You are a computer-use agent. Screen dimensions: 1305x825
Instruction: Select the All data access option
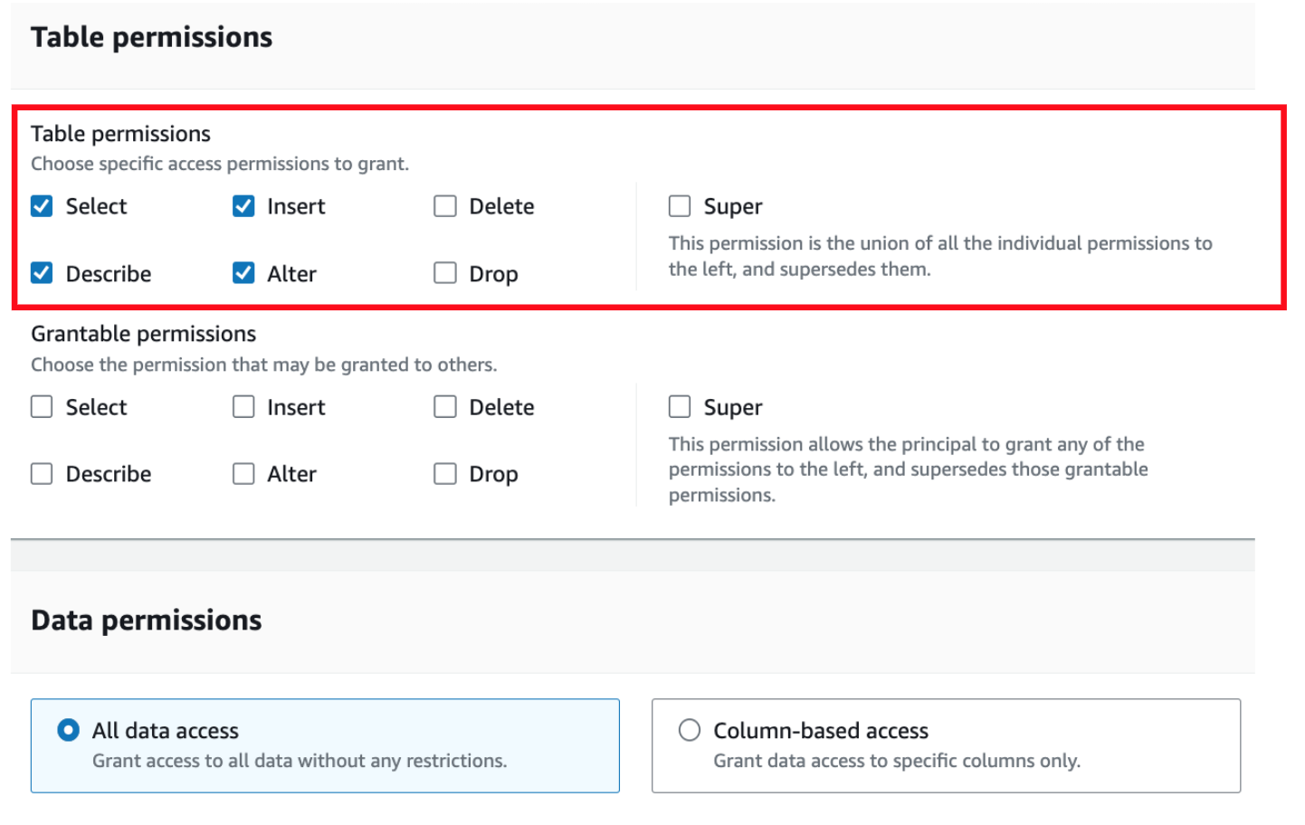(x=67, y=730)
